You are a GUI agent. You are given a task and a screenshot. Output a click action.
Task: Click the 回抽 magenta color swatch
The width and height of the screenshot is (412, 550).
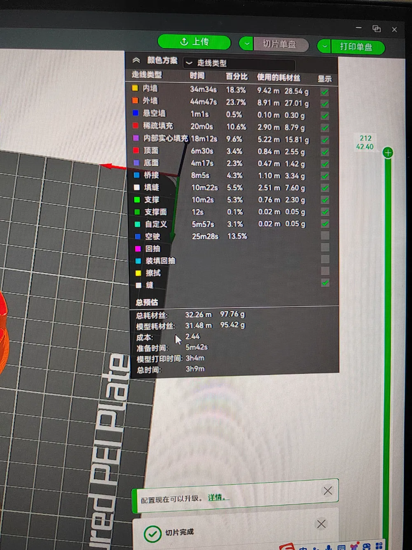coord(138,248)
